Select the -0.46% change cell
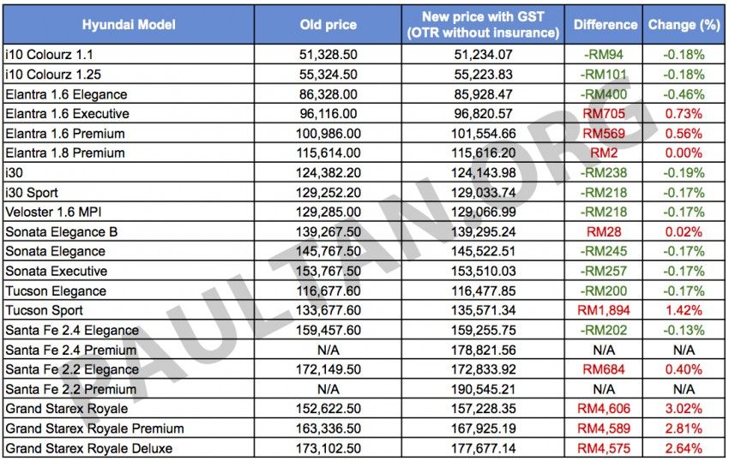The height and width of the screenshot is (461, 729). click(x=684, y=94)
